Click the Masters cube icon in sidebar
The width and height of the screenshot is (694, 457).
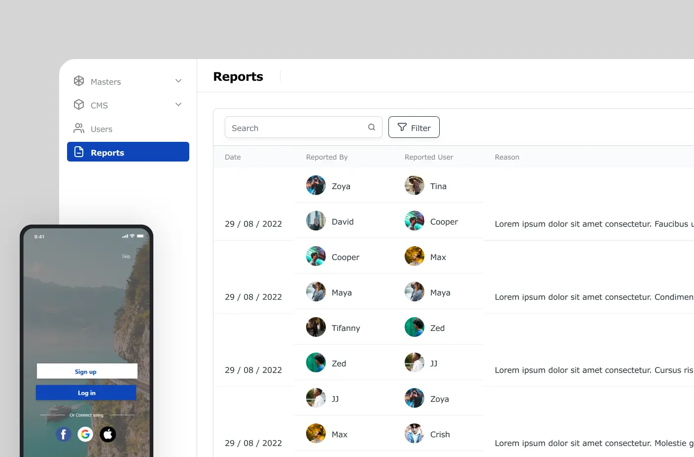click(79, 81)
